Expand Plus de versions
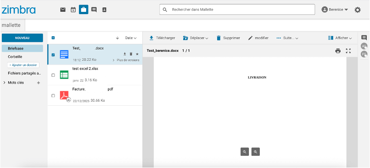Viewport: 370px width, 168px height. click(x=126, y=60)
